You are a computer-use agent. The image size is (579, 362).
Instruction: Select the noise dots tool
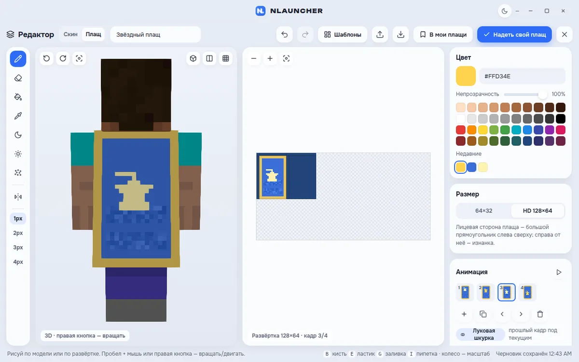[x=18, y=173]
